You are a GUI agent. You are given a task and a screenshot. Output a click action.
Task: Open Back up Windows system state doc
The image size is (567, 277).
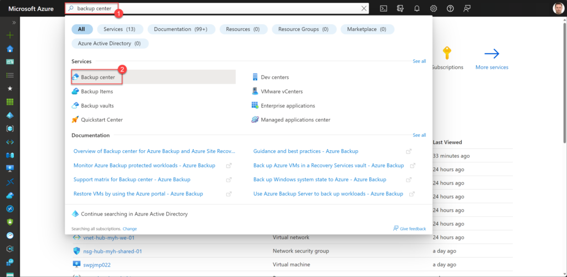[319, 179]
